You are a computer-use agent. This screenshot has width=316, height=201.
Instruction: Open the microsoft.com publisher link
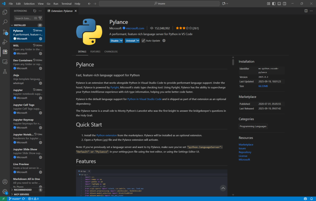coord(135,28)
